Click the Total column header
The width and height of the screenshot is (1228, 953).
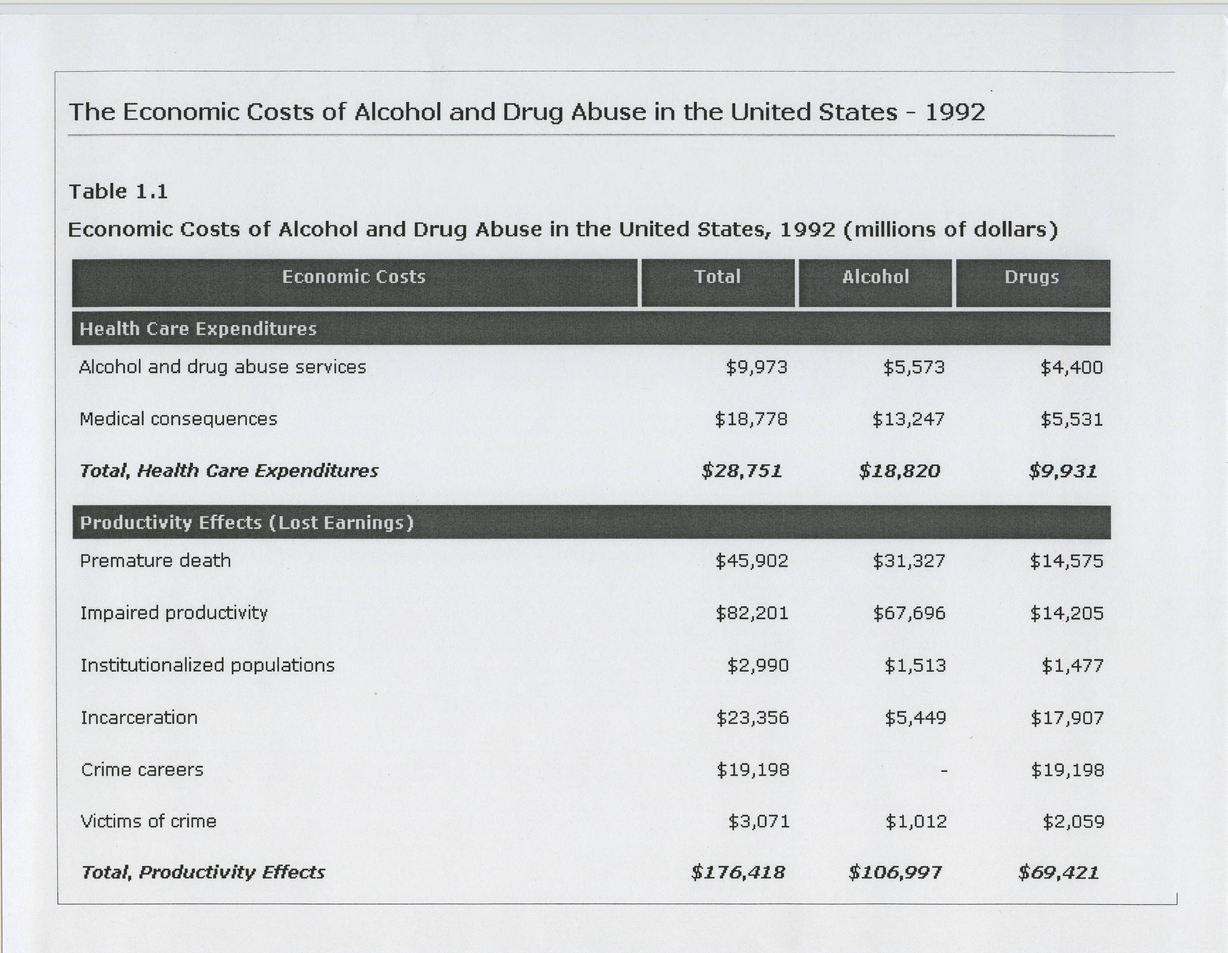point(717,277)
